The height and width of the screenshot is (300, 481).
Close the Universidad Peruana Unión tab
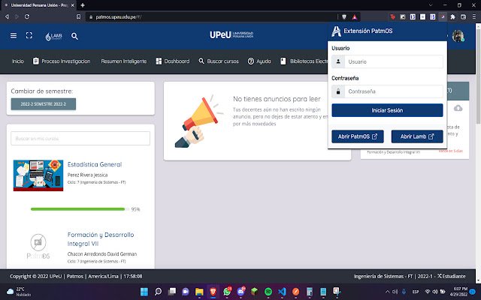(x=72, y=5)
